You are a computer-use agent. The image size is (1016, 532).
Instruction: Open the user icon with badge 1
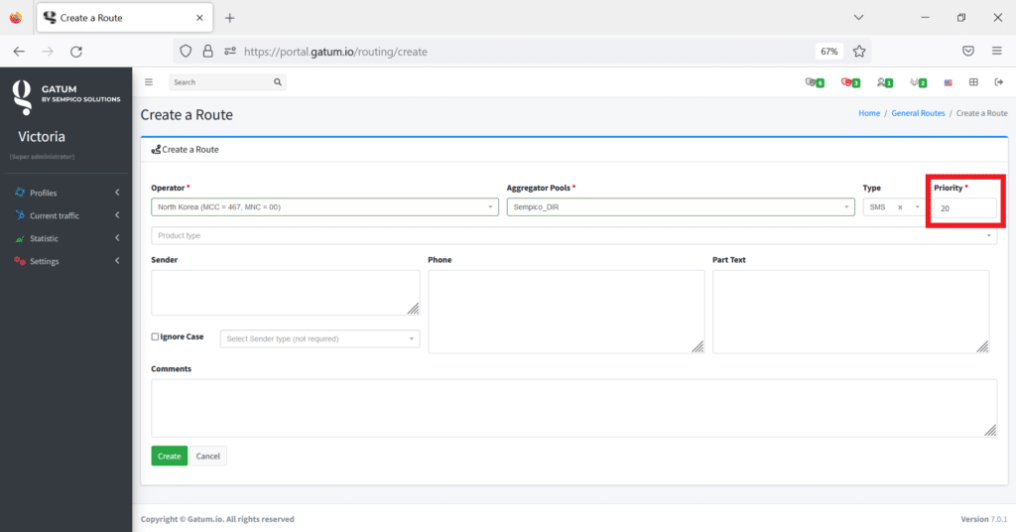tap(884, 82)
